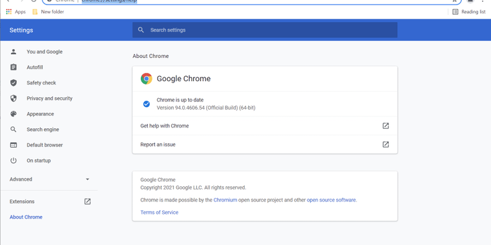
Task: Click Get help with Chrome
Action: [x=265, y=126]
